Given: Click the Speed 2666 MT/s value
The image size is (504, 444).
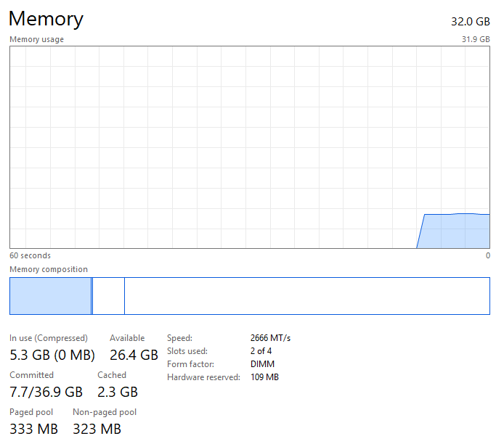Looking at the screenshot, I should [270, 338].
